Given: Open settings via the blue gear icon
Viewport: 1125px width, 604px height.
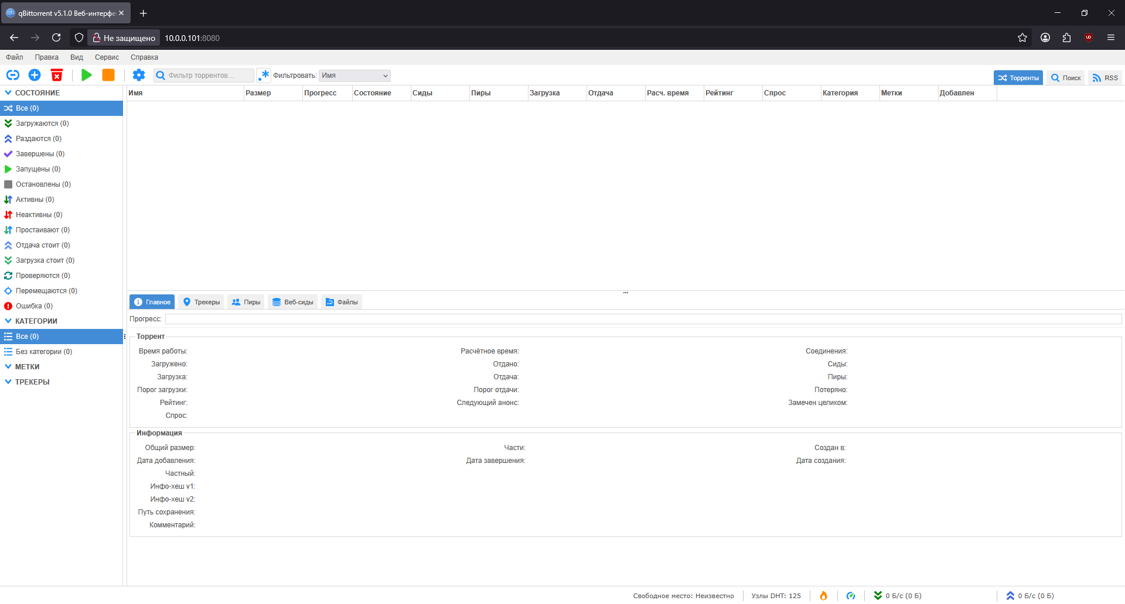Looking at the screenshot, I should 139,75.
